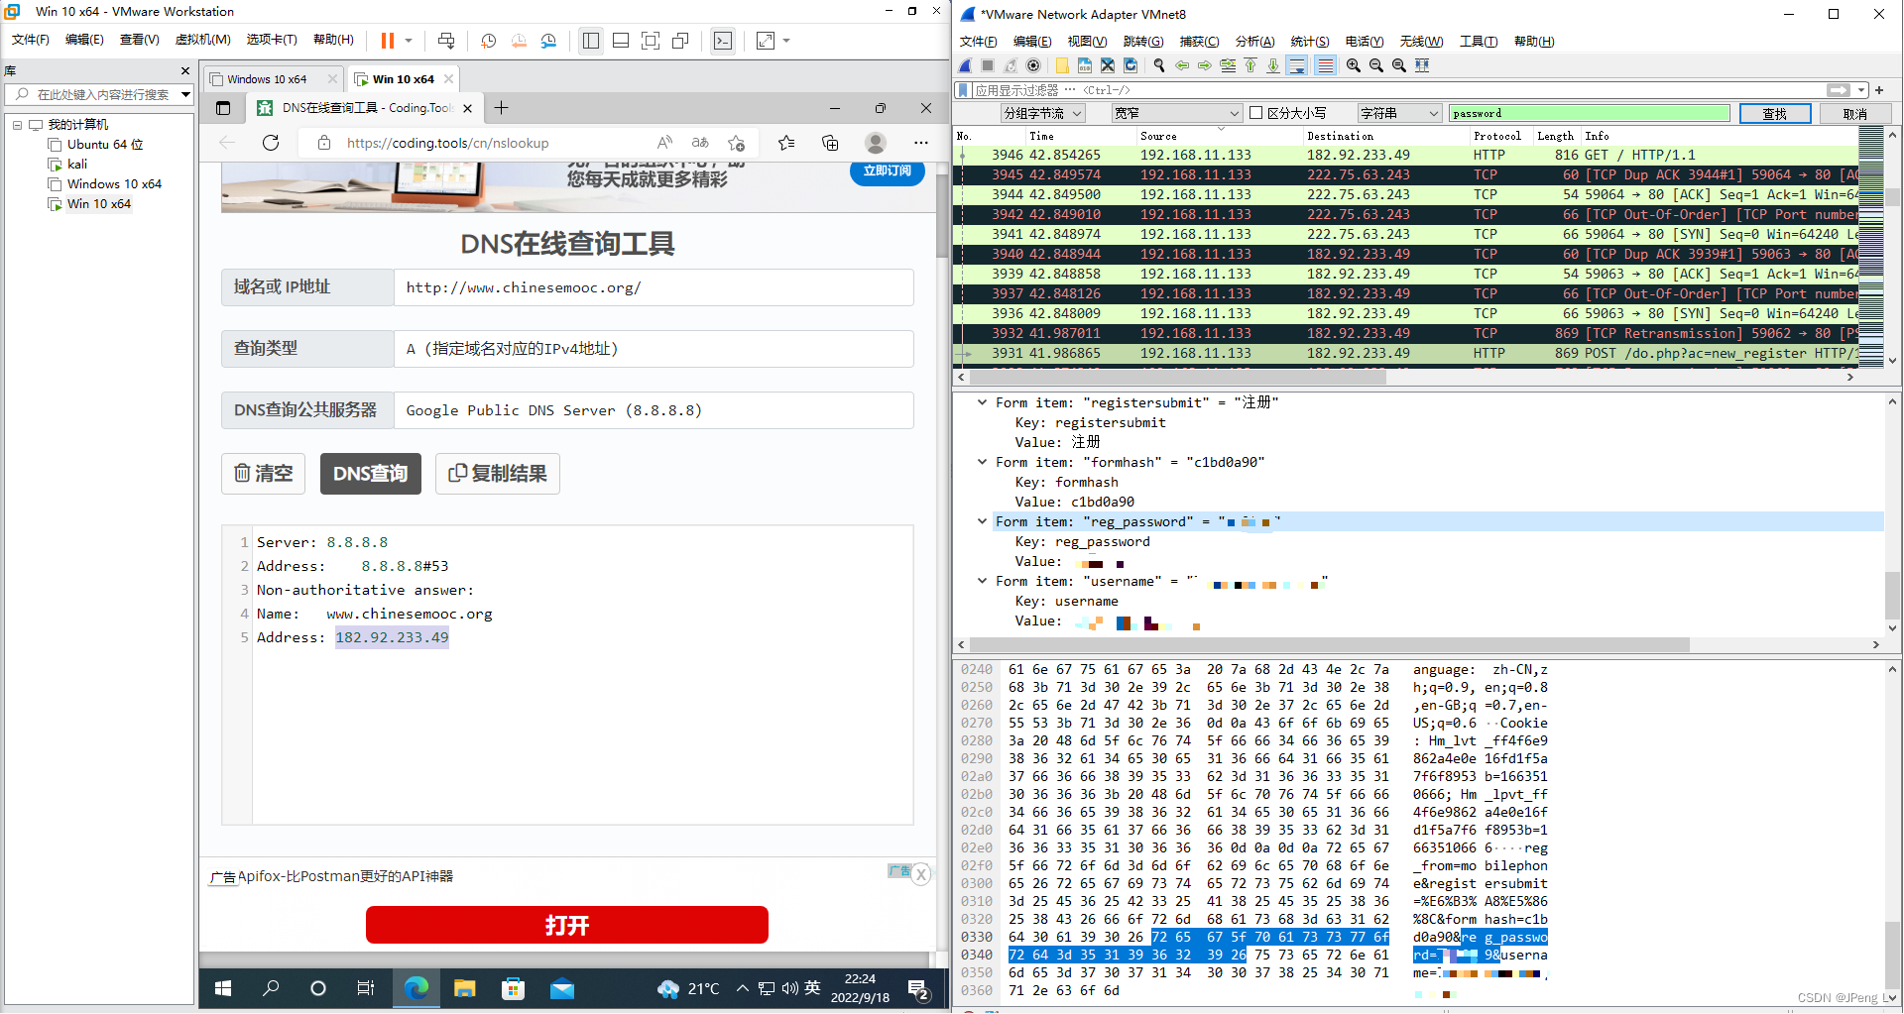Open Wireshark 统计 menu
The height and width of the screenshot is (1014, 1904).
(1310, 42)
